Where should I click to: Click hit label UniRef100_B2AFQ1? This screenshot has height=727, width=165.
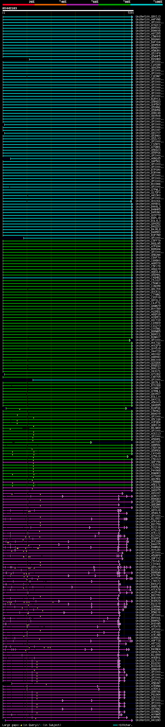point(148,408)
